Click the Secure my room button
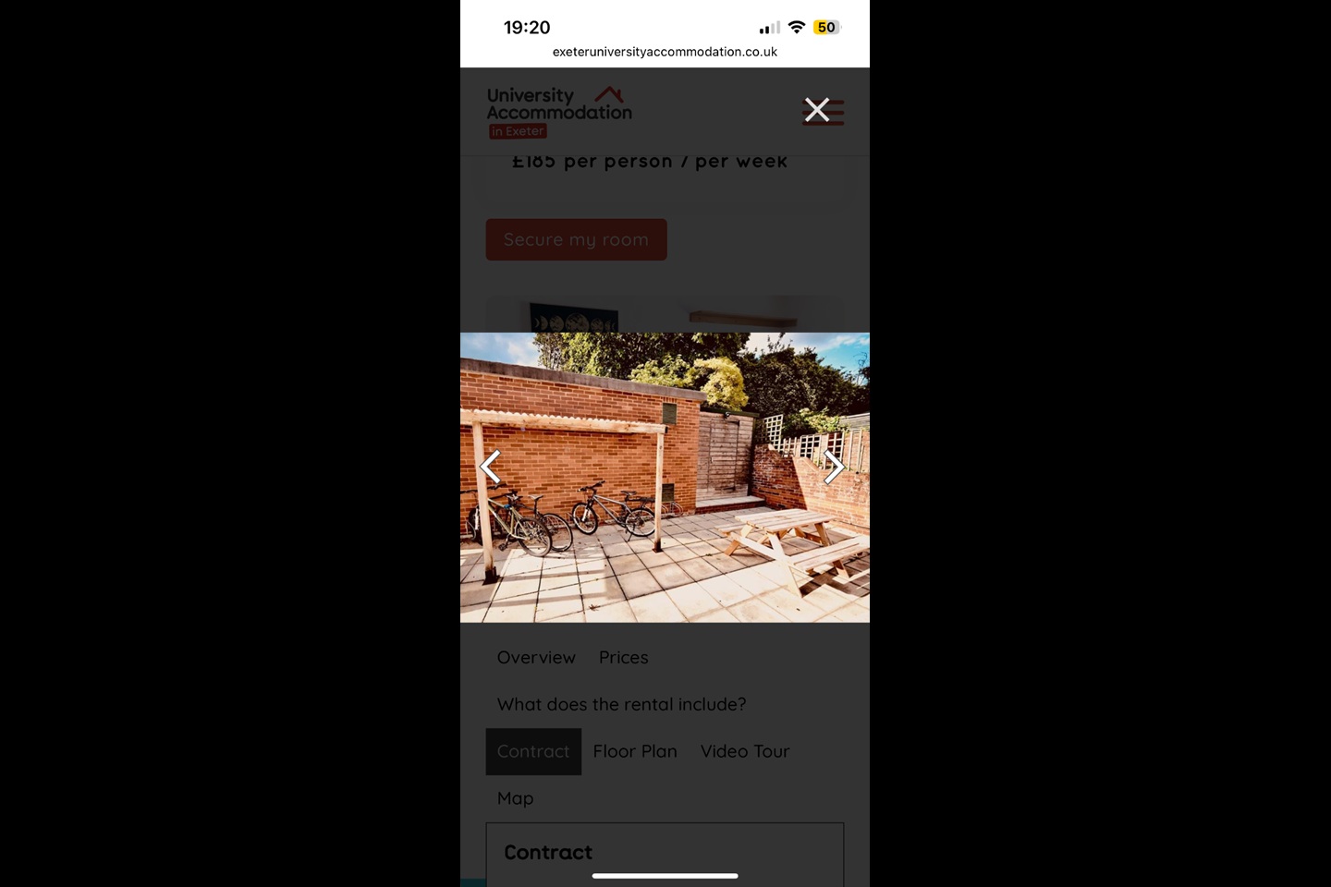 tap(576, 239)
